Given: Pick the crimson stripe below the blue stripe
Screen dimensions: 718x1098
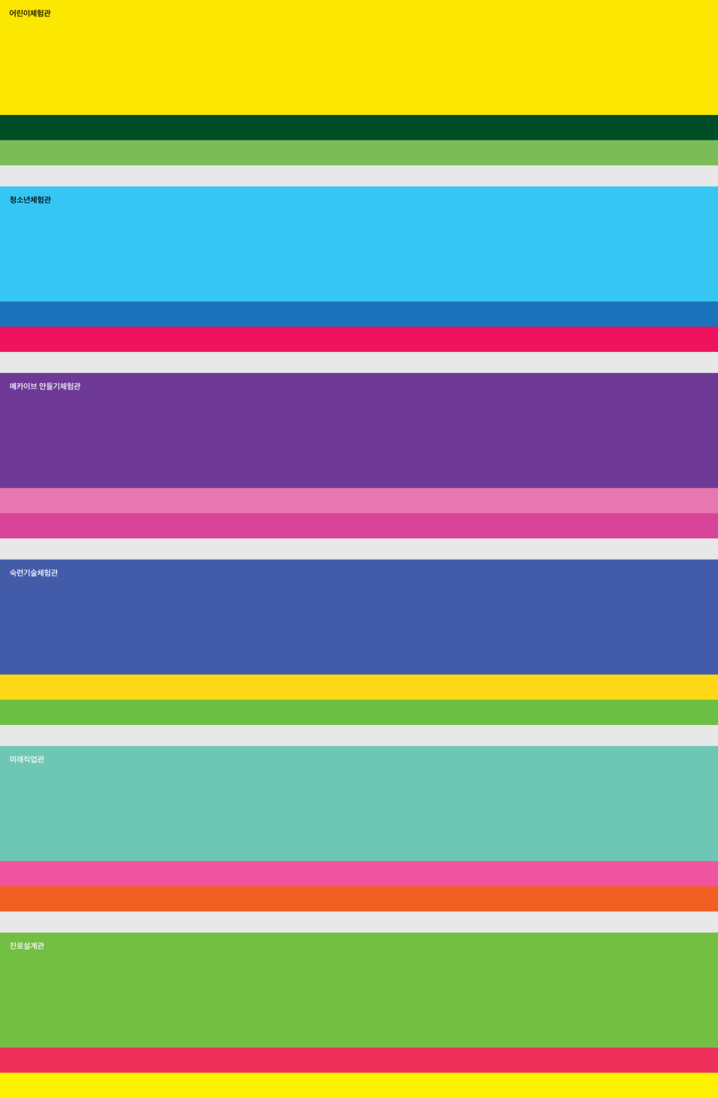Looking at the screenshot, I should click(359, 339).
